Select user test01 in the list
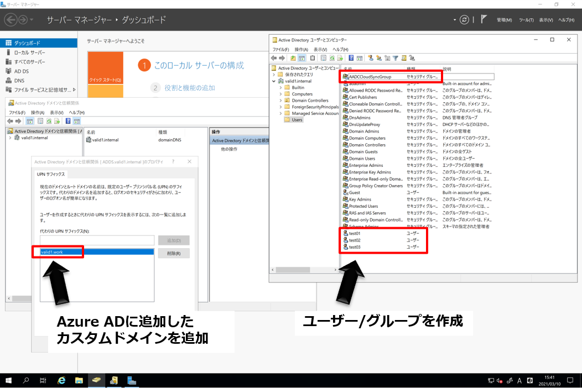The height and width of the screenshot is (388, 582). [x=355, y=233]
